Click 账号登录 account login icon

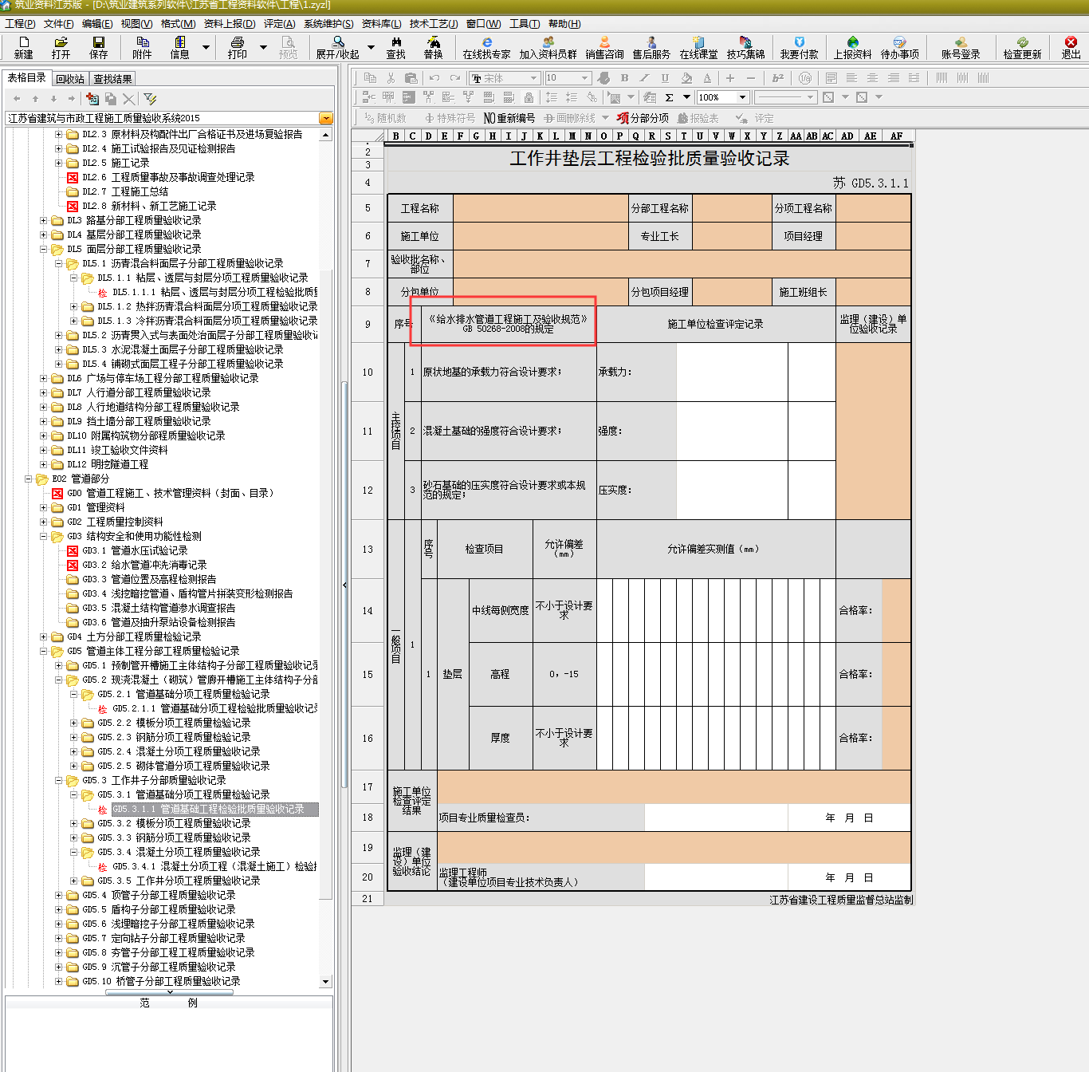[x=961, y=47]
